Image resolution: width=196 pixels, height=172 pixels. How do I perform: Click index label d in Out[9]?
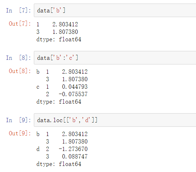coord(38,149)
